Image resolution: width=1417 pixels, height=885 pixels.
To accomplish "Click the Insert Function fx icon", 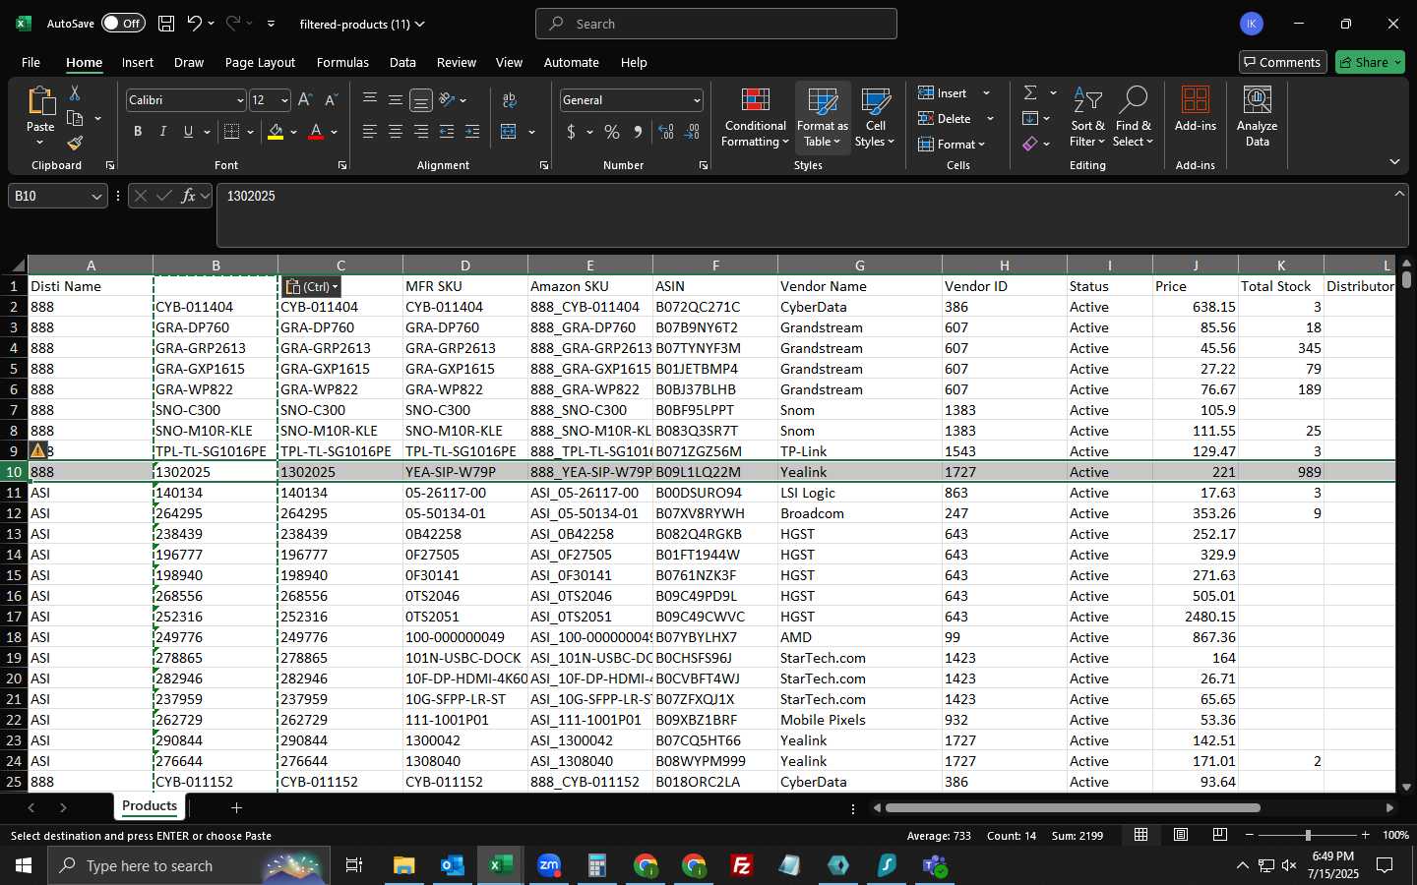I will coord(188,196).
